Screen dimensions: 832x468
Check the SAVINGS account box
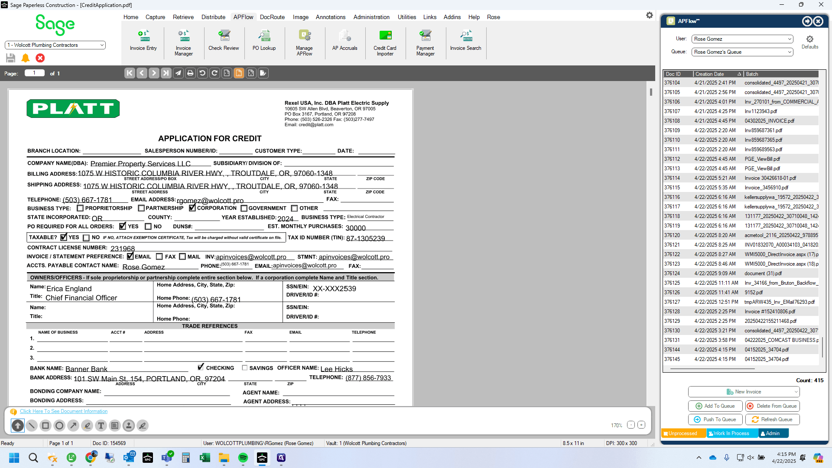click(x=245, y=368)
